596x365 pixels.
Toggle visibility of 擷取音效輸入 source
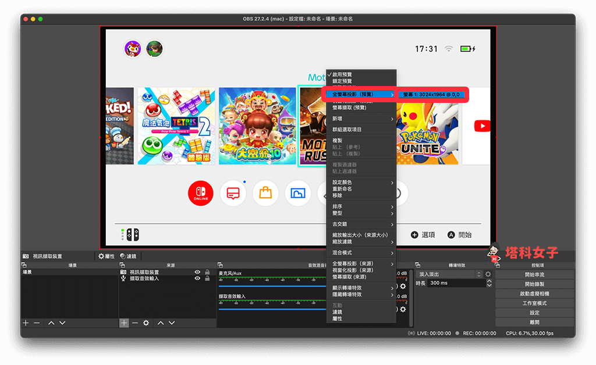pyautogui.click(x=198, y=278)
